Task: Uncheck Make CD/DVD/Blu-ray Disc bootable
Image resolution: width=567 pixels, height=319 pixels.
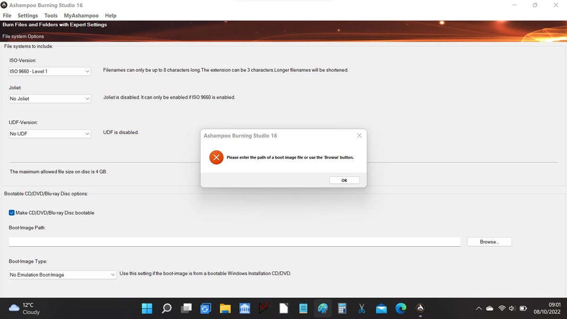Action: pos(12,213)
